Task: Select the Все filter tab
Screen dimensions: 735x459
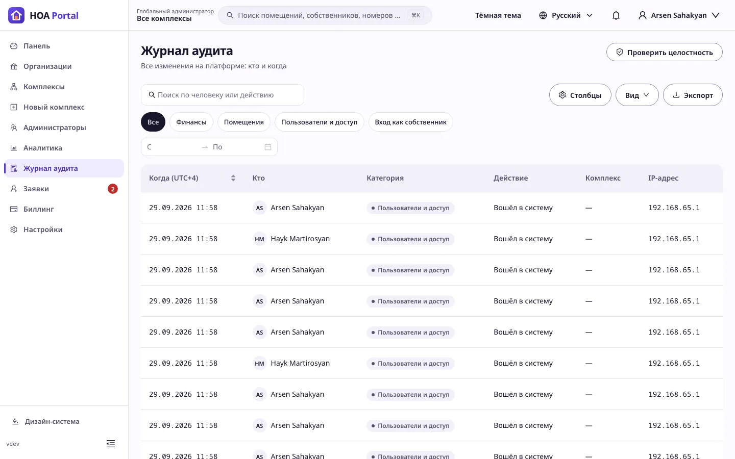Action: point(153,122)
